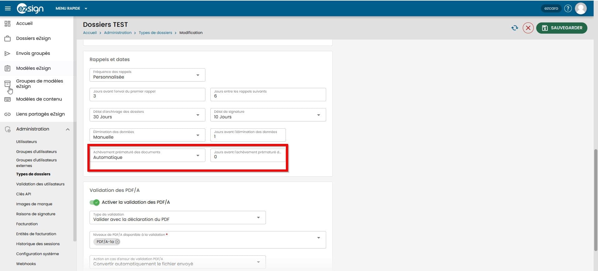Click the SAUVEGARDER button
The height and width of the screenshot is (271, 598).
(x=561, y=28)
